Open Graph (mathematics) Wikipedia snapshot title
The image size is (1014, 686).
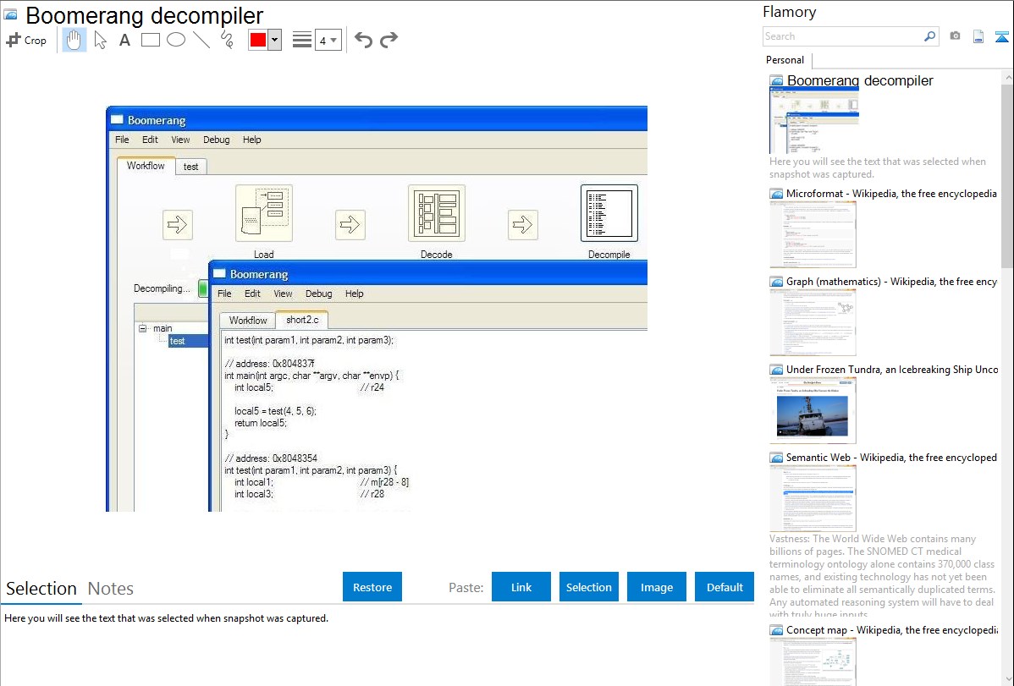click(891, 282)
